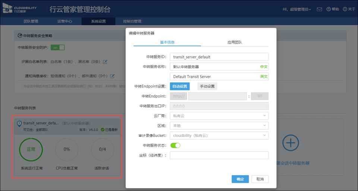The width and height of the screenshot is (358, 191).
Task: Click the 确定 confirm button
Action: click(x=240, y=179)
